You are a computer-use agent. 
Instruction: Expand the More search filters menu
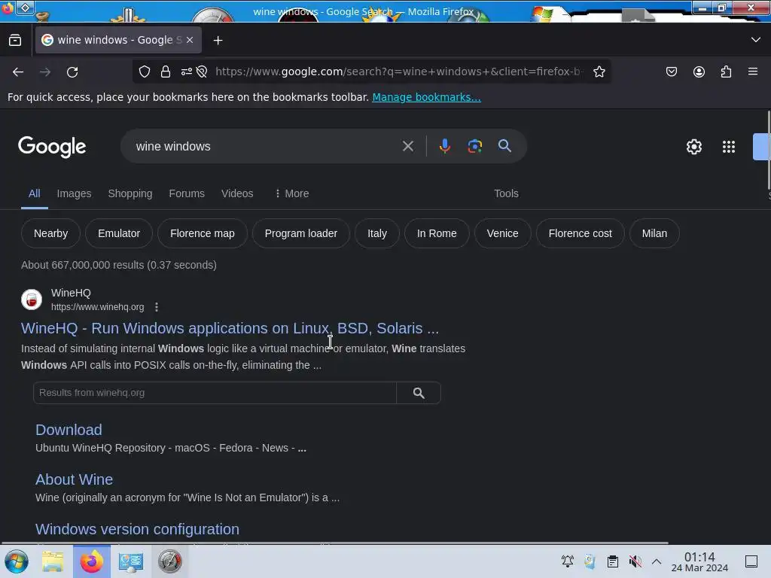pyautogui.click(x=292, y=193)
